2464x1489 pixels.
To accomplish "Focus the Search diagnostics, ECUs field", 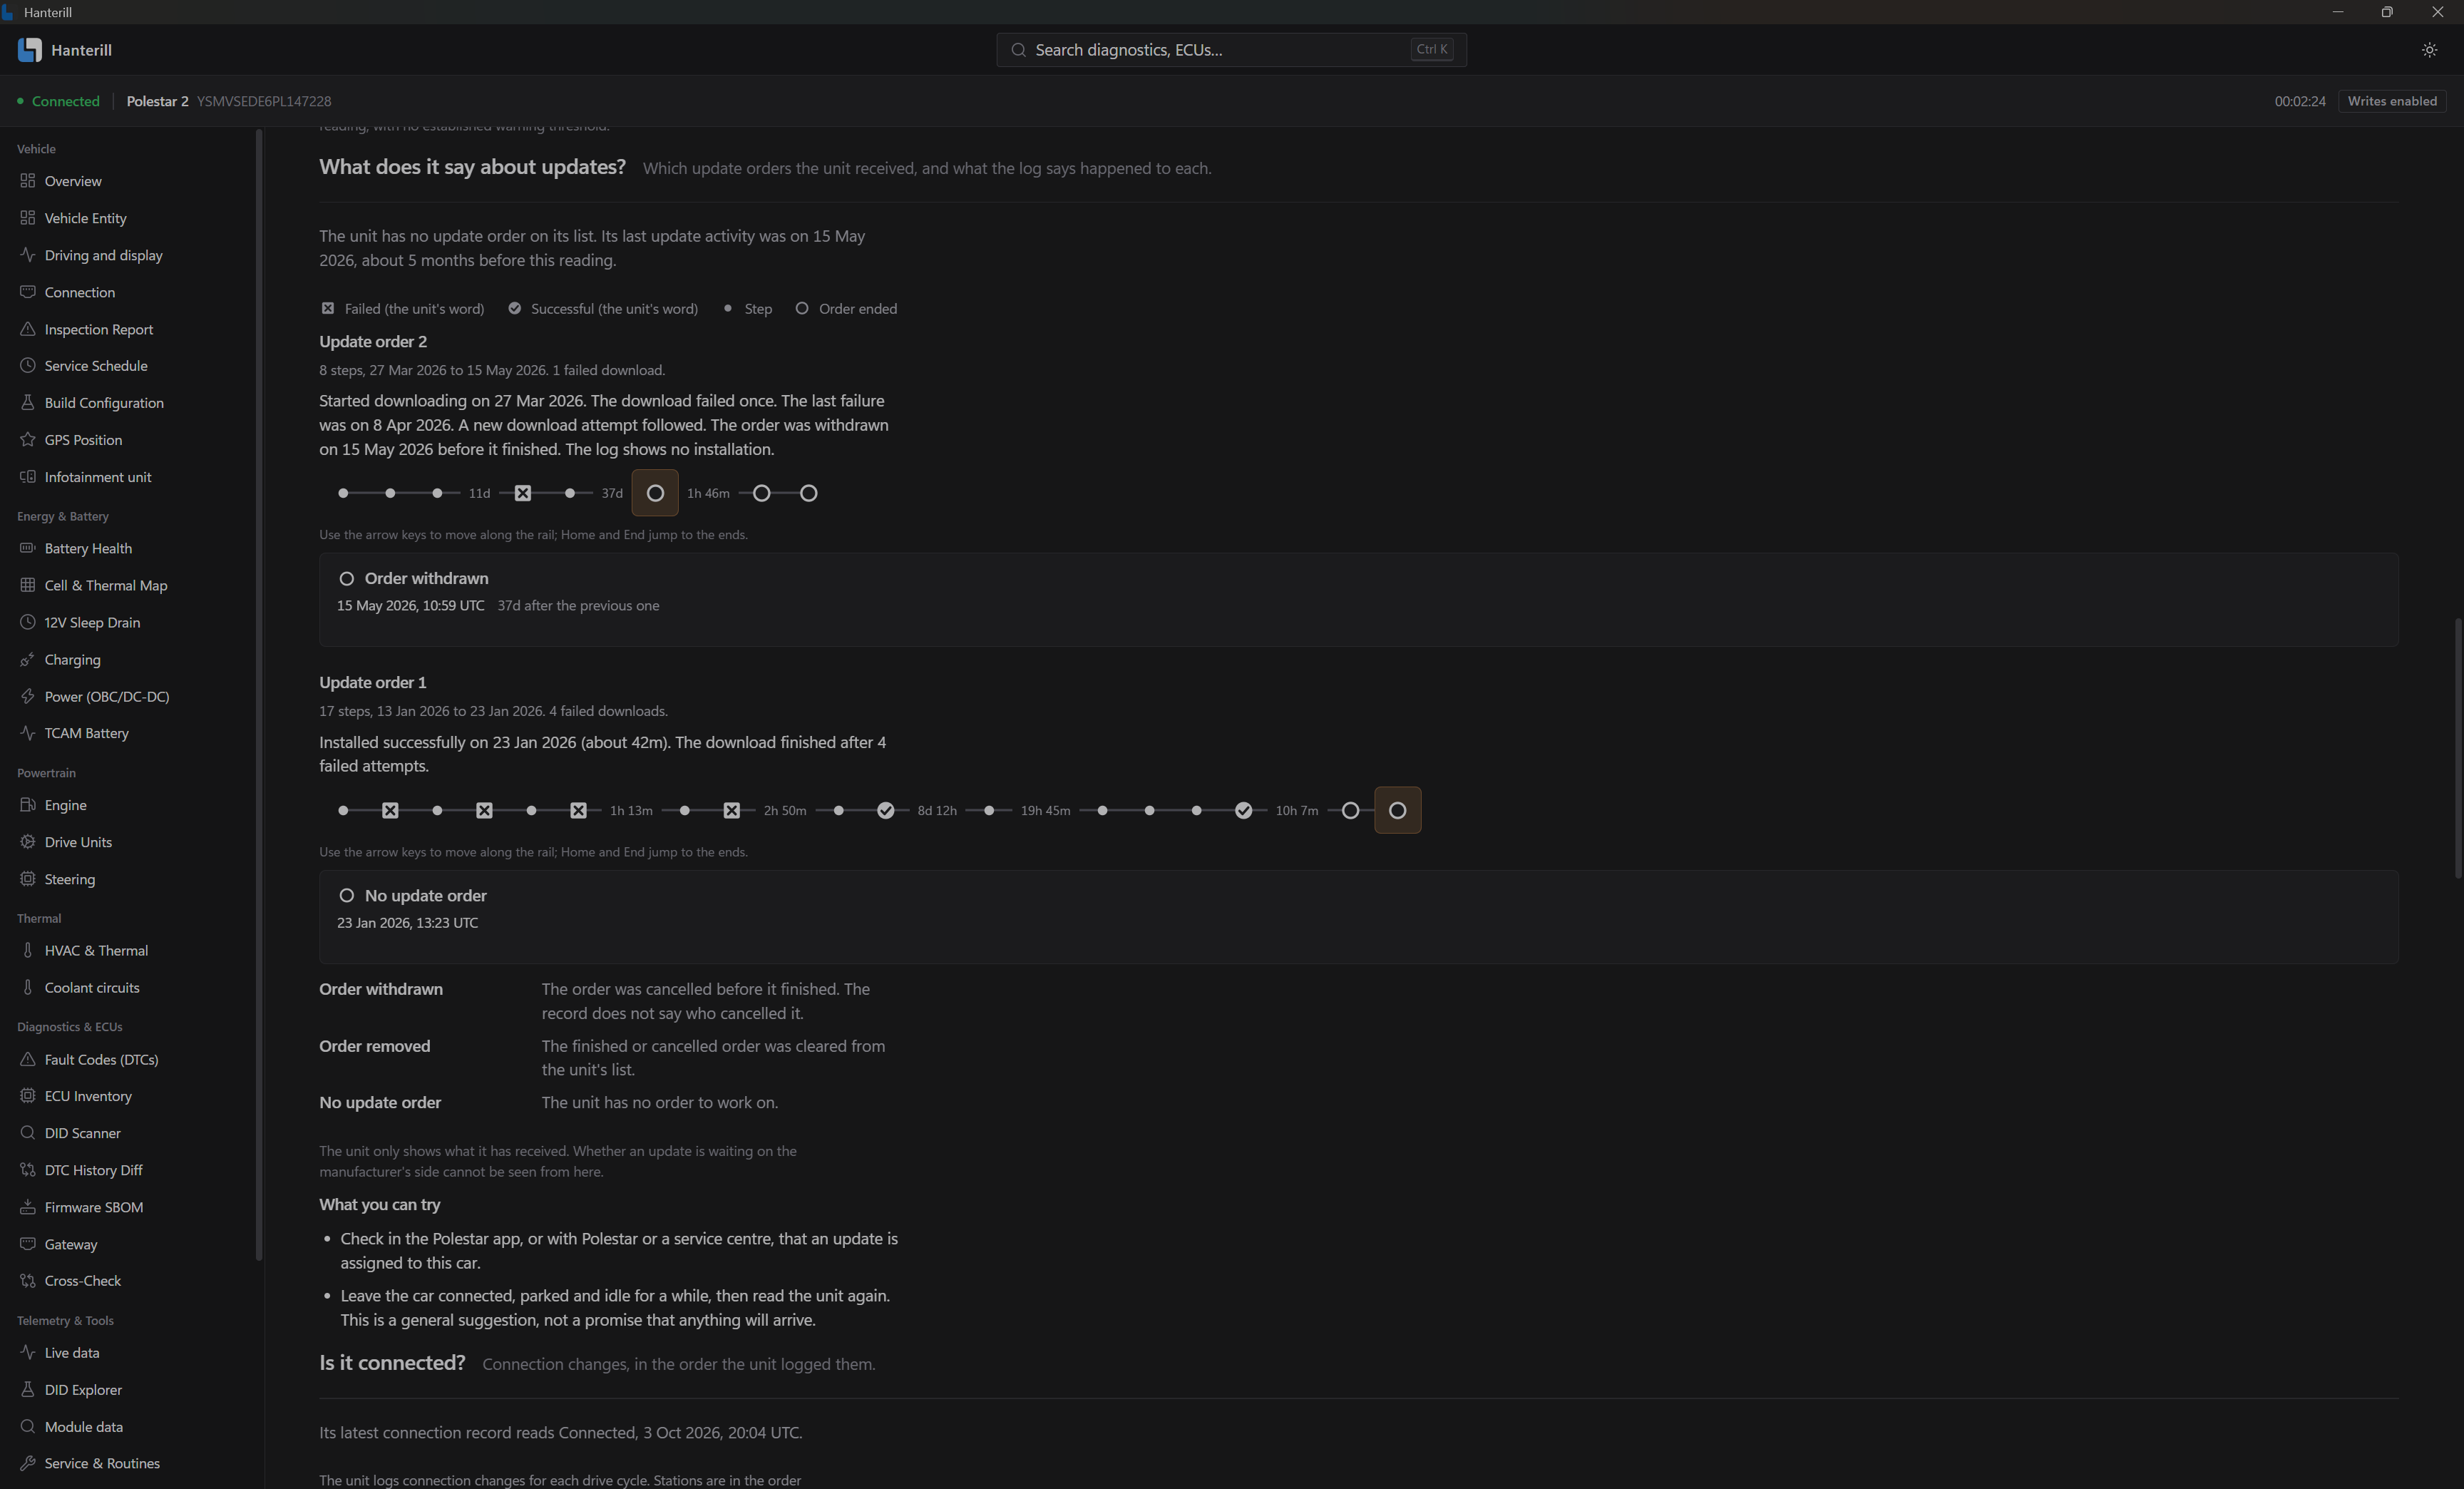I will tap(1231, 50).
